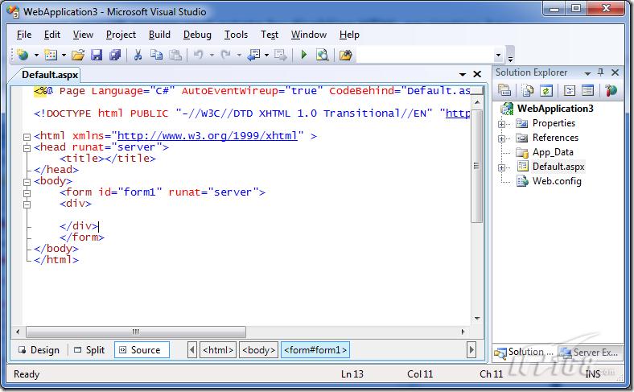Start debugging with green play icon
Image resolution: width=634 pixels, height=392 pixels.
click(303, 55)
